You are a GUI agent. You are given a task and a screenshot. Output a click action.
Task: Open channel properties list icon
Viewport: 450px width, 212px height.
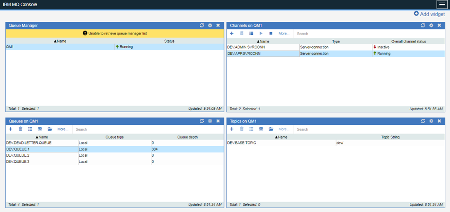click(251, 33)
